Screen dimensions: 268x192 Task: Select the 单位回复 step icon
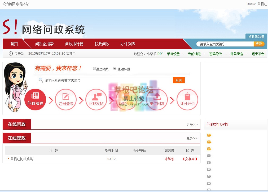(157, 100)
